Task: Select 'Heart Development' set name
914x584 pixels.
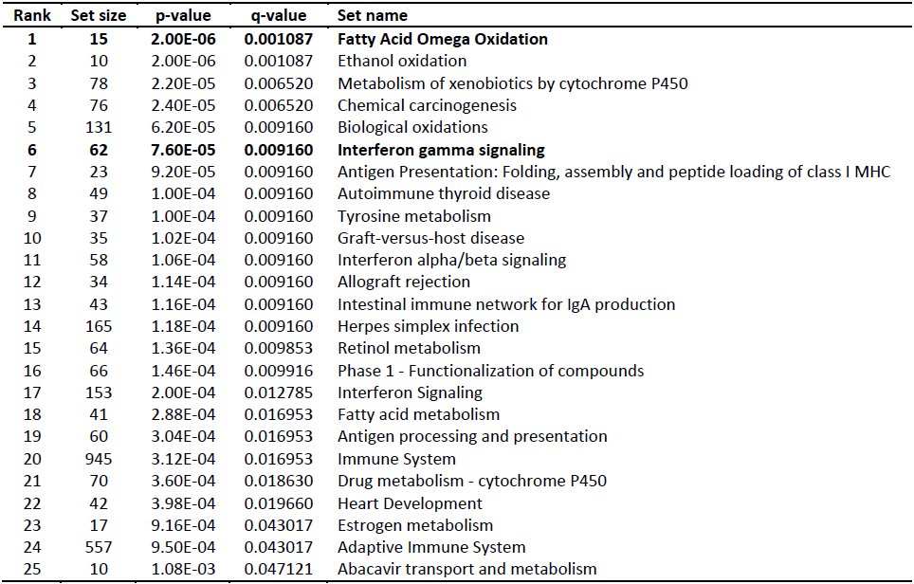Action: click(x=410, y=503)
